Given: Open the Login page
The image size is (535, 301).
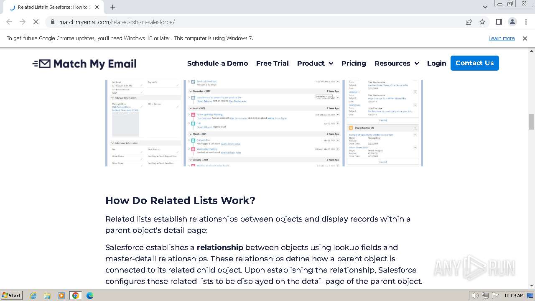Looking at the screenshot, I should (436, 63).
